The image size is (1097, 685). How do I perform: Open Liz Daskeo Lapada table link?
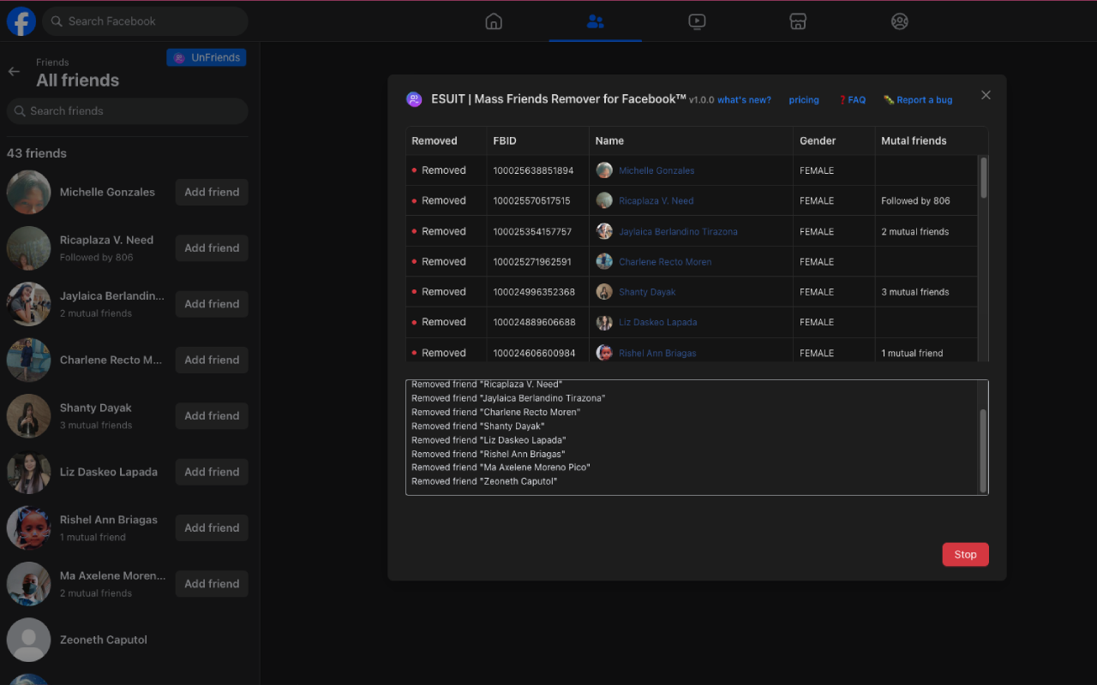point(658,323)
